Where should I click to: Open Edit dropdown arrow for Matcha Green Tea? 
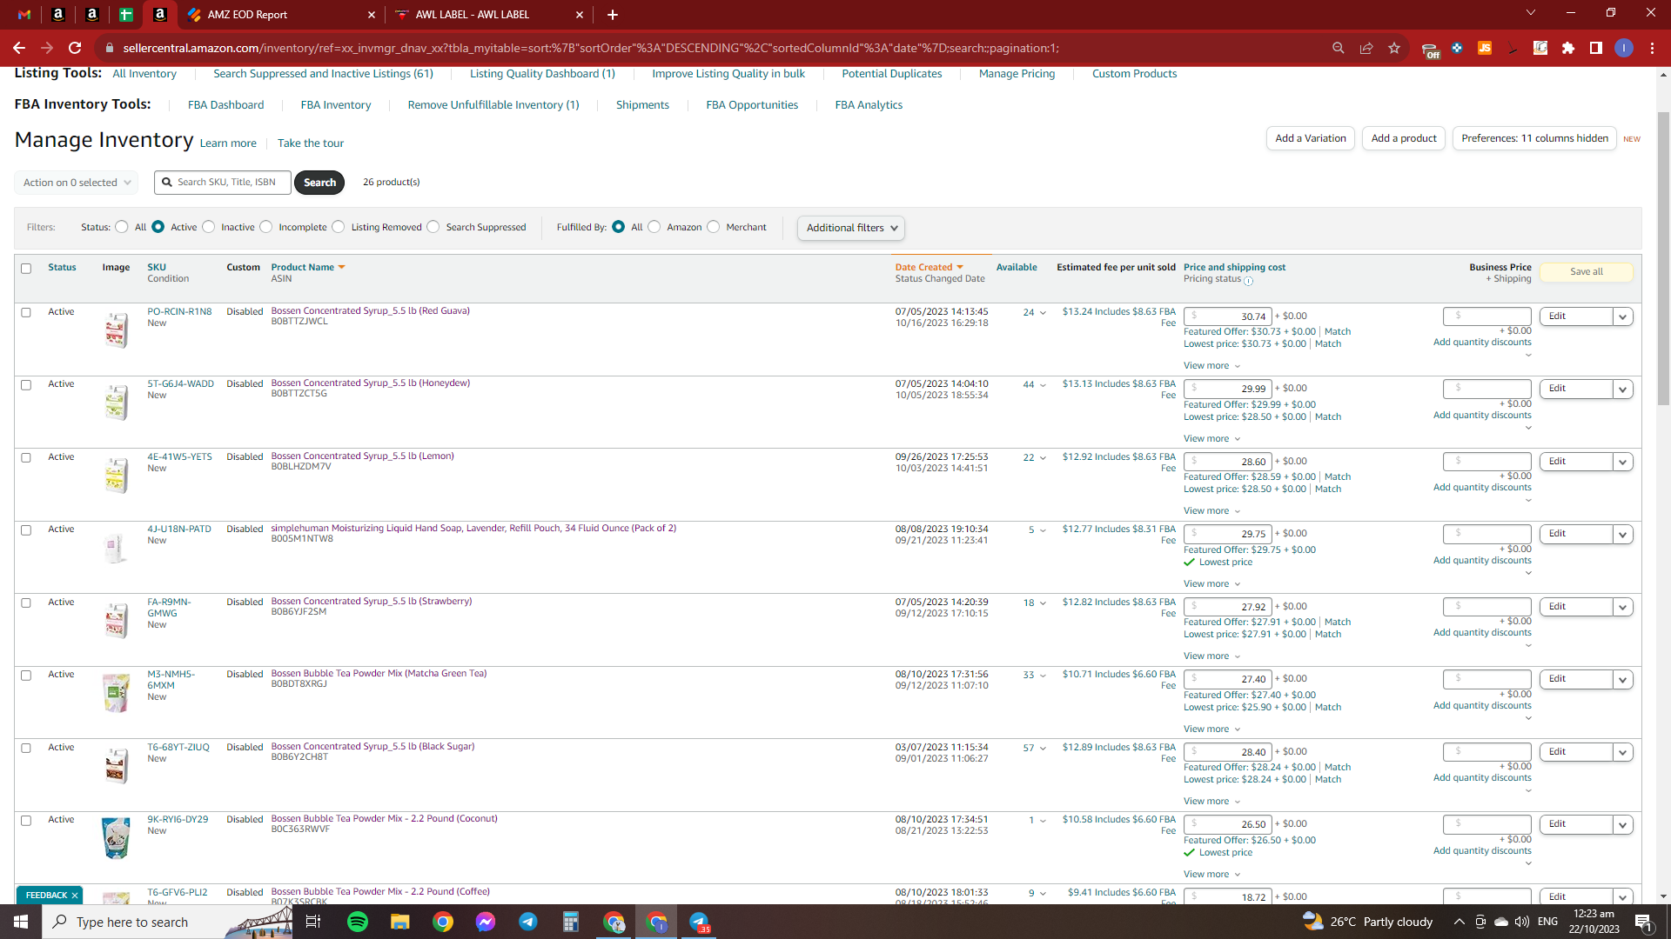(1622, 680)
